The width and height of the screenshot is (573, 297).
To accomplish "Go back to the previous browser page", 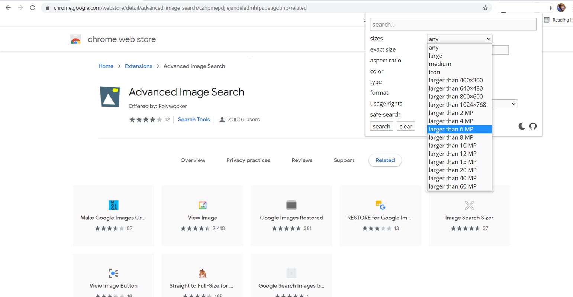I will pos(8,7).
